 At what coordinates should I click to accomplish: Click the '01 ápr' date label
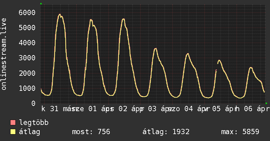pos(101,109)
